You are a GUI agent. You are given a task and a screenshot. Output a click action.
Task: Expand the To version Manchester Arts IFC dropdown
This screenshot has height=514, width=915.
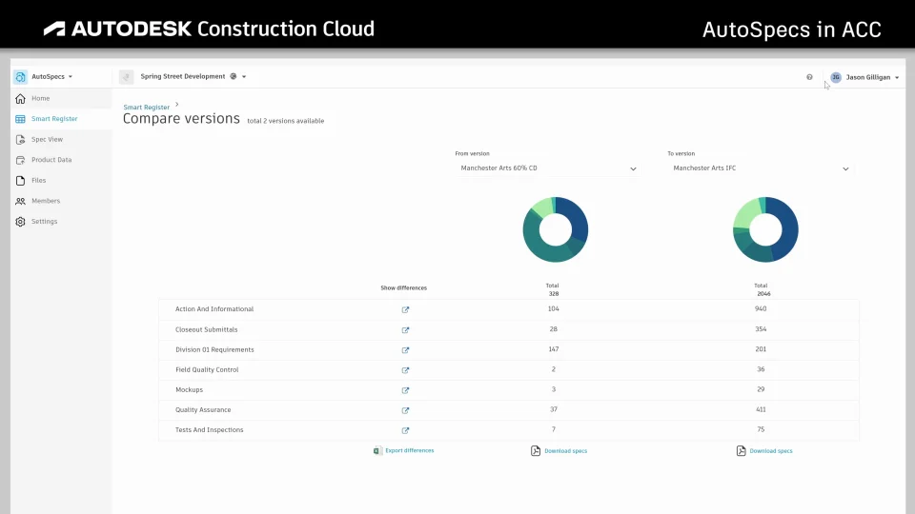coord(845,168)
